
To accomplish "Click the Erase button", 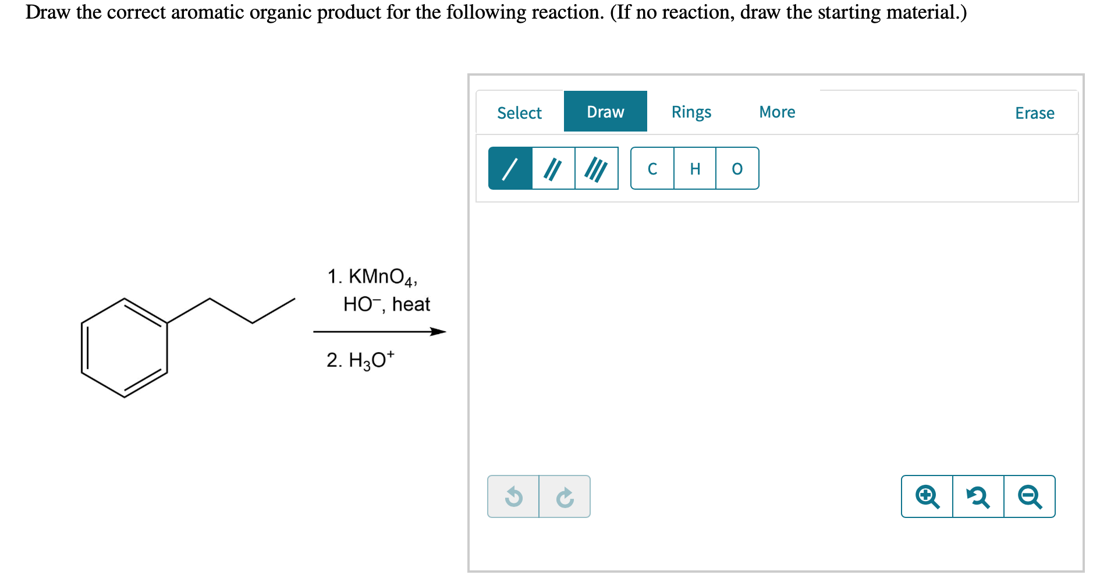I will [x=1034, y=113].
